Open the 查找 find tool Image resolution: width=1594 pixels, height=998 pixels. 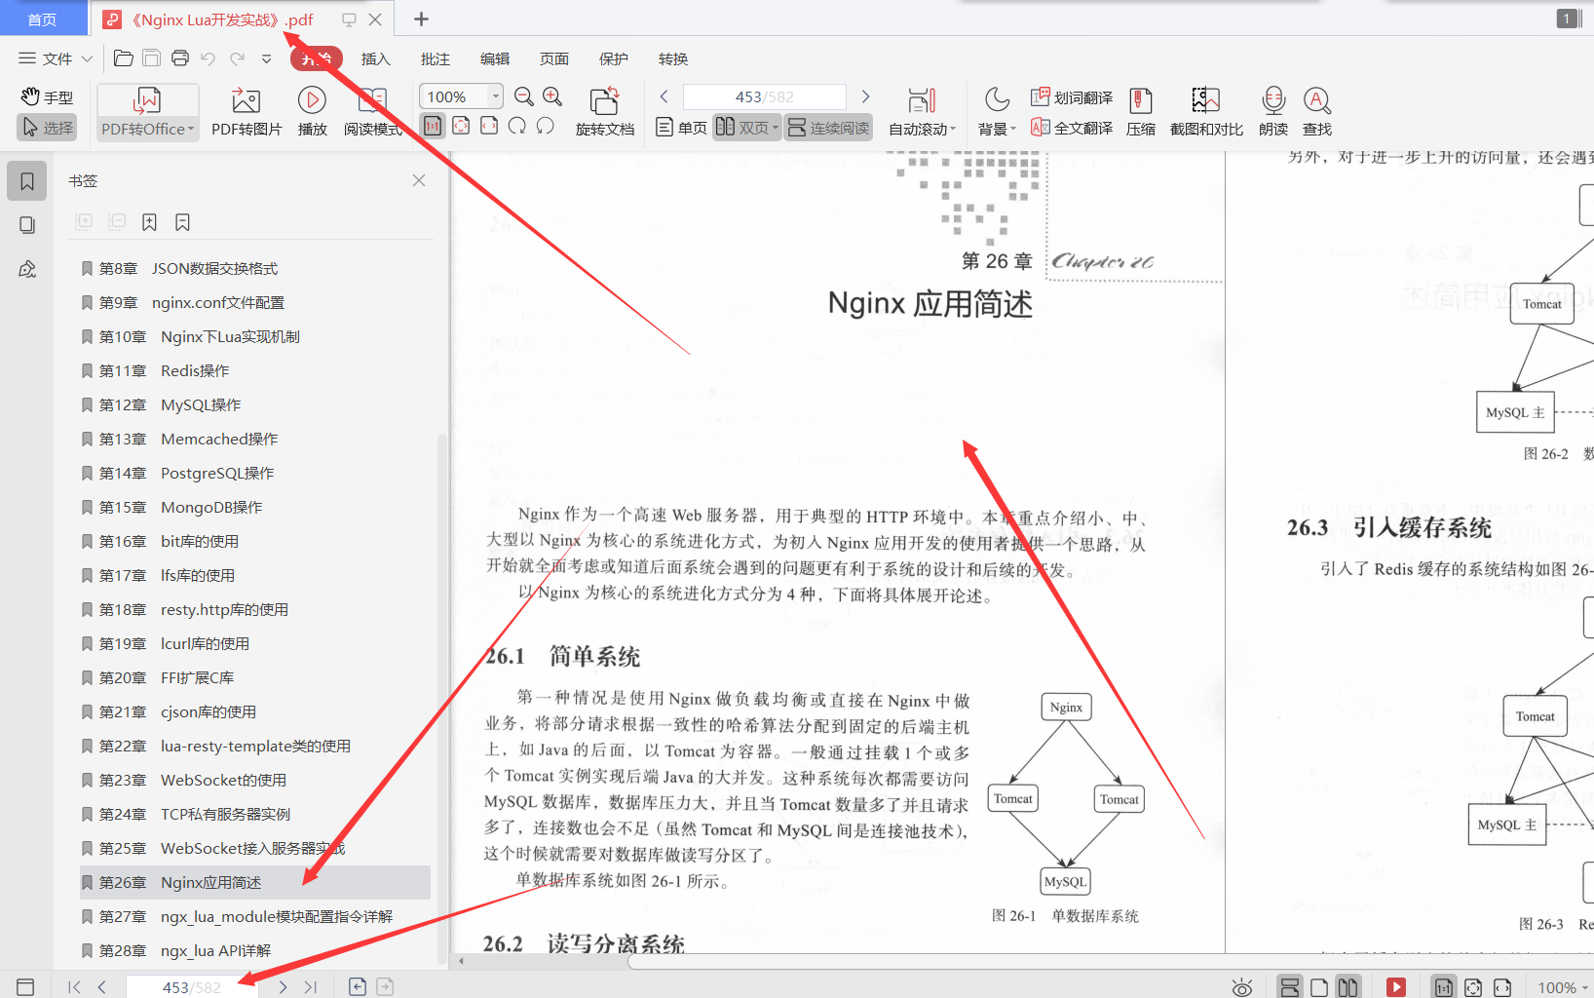coord(1316,110)
